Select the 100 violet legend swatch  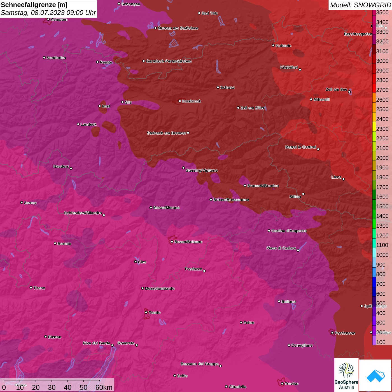click(x=374, y=340)
